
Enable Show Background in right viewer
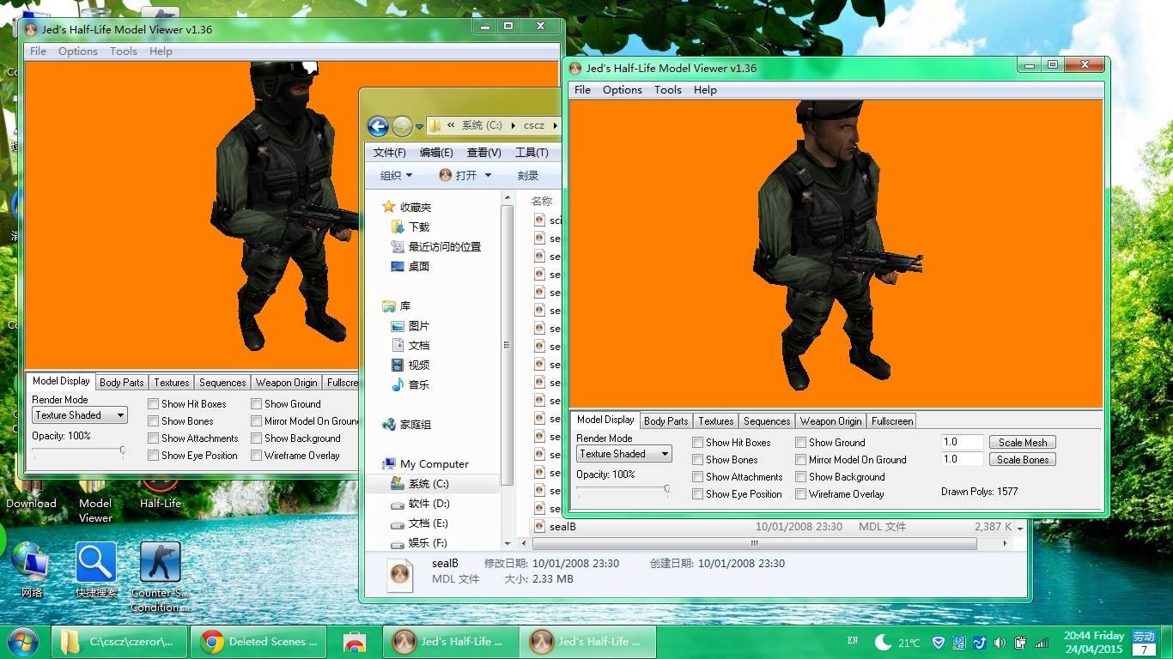(800, 477)
